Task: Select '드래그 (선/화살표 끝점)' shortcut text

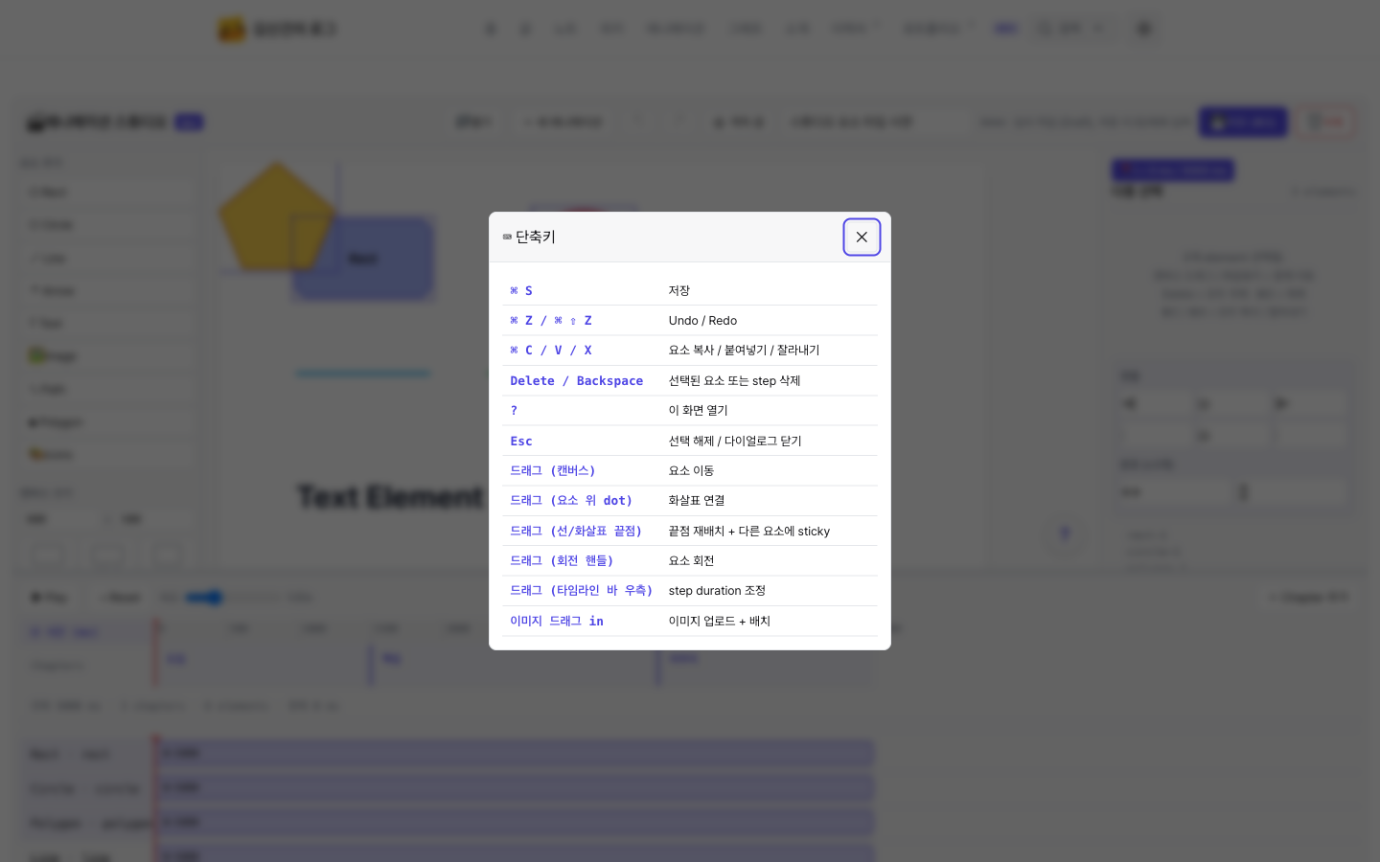Action: [576, 532]
